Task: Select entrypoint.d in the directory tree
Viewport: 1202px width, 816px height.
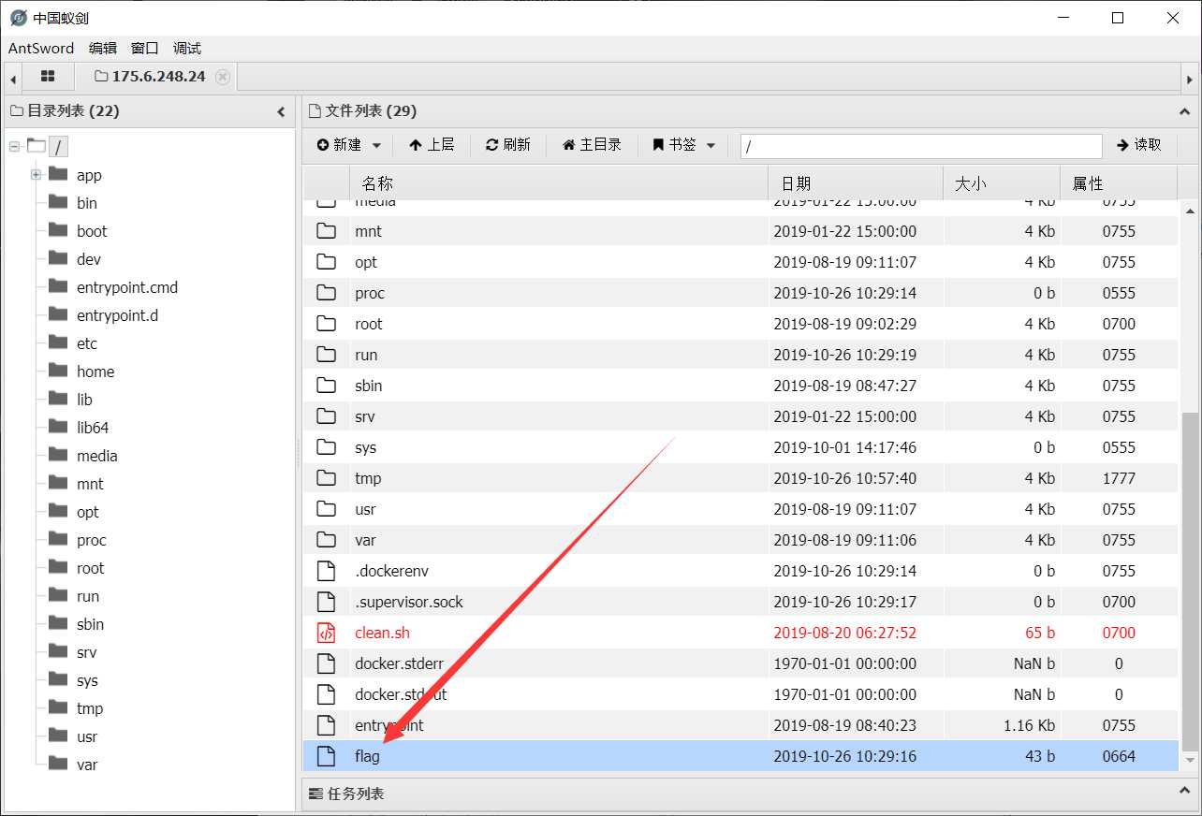Action: point(117,315)
